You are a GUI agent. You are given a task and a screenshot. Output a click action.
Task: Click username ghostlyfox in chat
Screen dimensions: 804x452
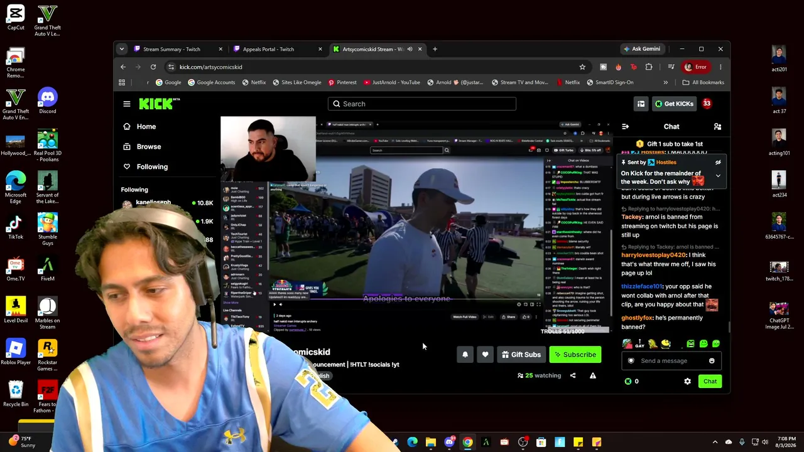pyautogui.click(x=637, y=318)
